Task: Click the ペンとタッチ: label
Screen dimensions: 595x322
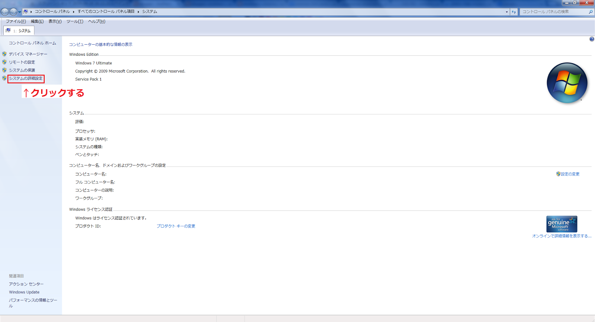Action: click(x=87, y=155)
